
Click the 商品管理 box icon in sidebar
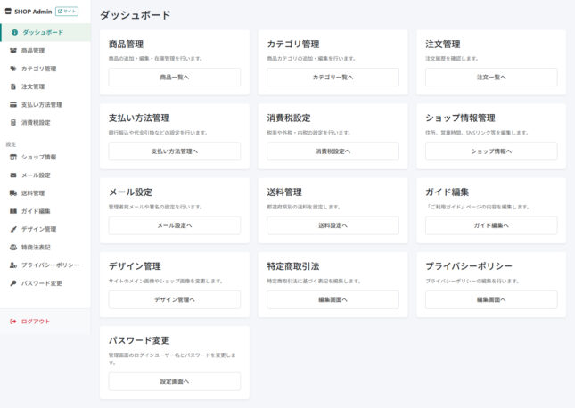pyautogui.click(x=12, y=51)
